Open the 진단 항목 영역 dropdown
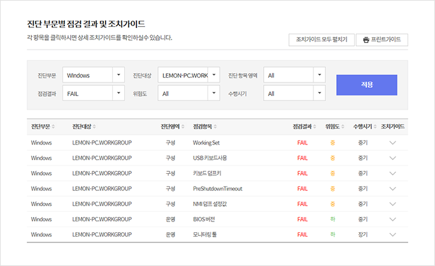This screenshot has width=435, height=266. pos(294,75)
